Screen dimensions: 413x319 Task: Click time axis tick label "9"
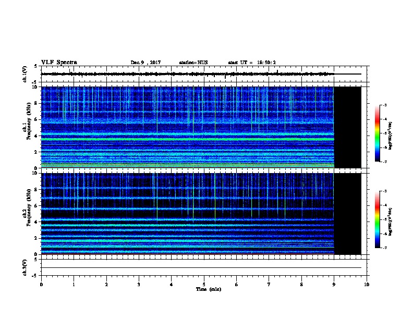point(334,285)
